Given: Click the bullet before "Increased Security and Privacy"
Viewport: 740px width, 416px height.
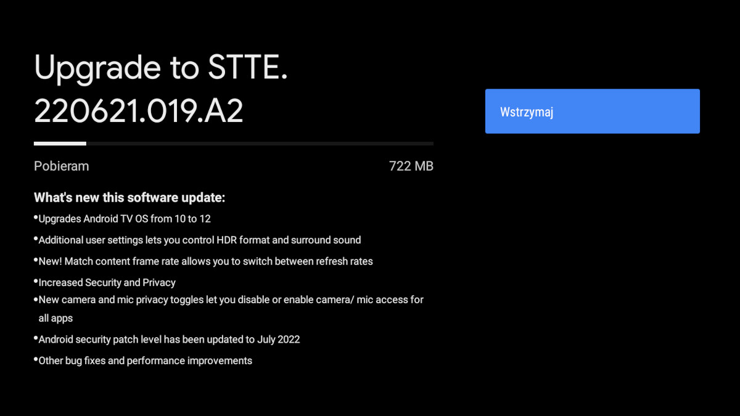Looking at the screenshot, I should click(36, 281).
